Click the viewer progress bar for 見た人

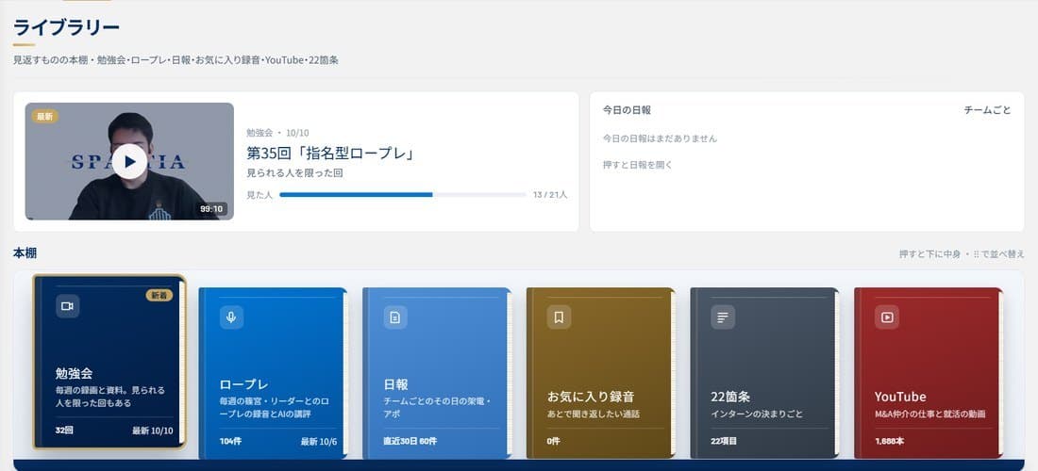[x=403, y=195]
